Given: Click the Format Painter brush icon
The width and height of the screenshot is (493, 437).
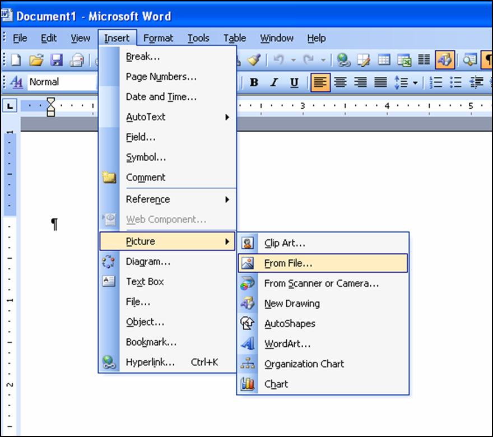Looking at the screenshot, I should (x=254, y=60).
